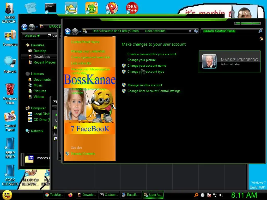Screen dimensions: 267x200
Task: Click Change your account name
Action: point(147,66)
